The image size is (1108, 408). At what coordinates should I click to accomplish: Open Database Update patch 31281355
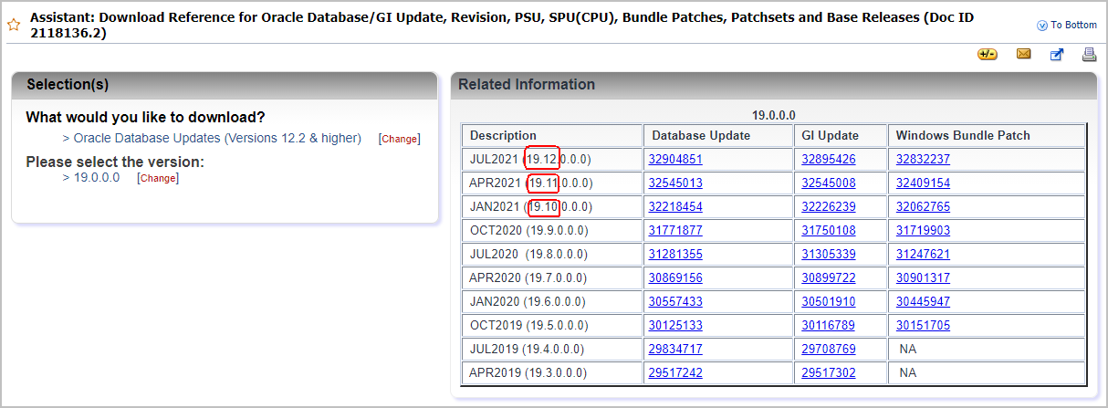(x=675, y=254)
